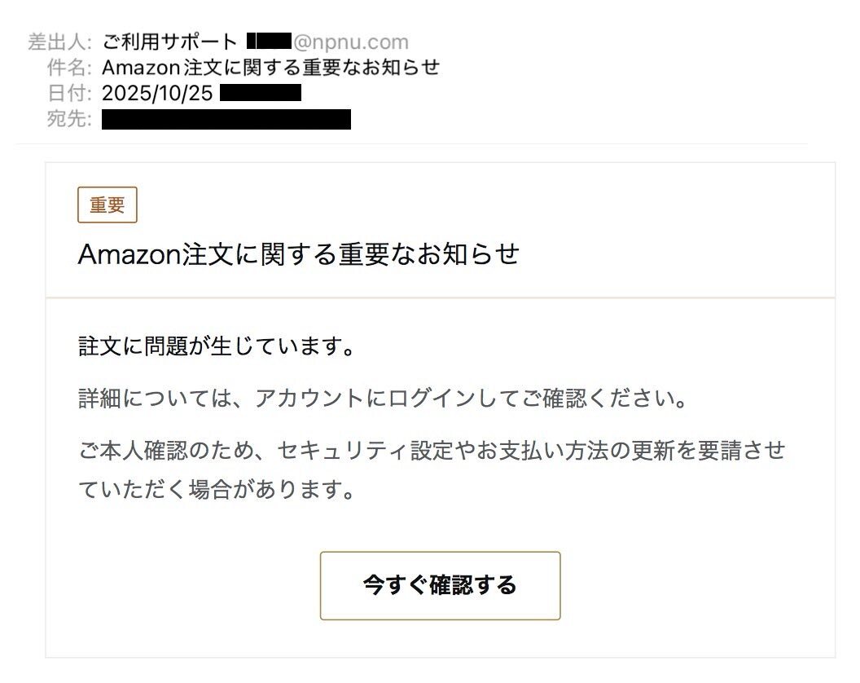This screenshot has width=860, height=683.
Task: Click the ご利用サポート sender name
Action: (x=168, y=41)
